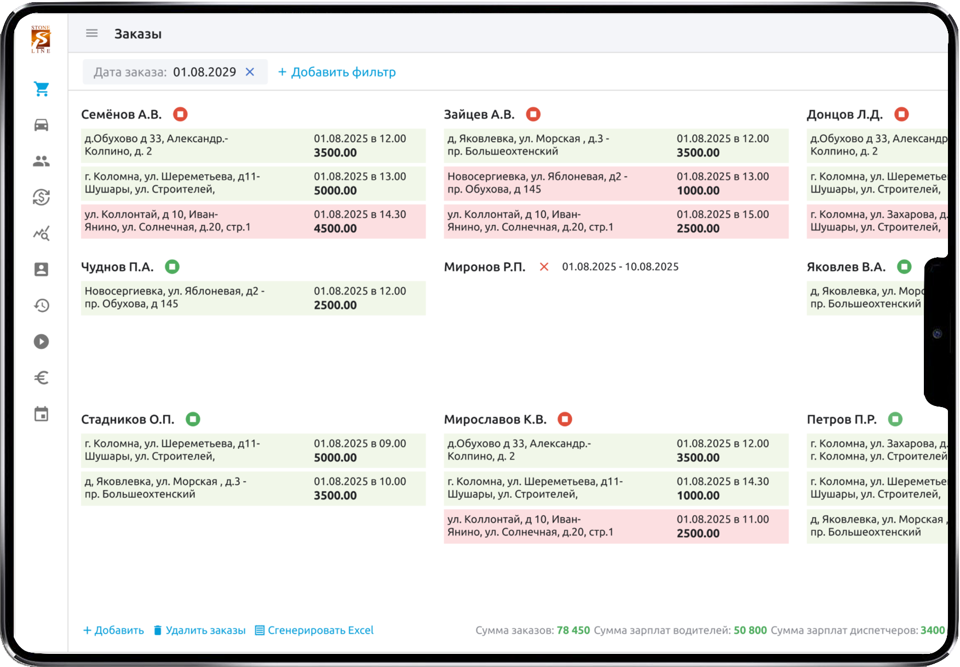960x667 pixels.
Task: Open the Дата заказа date filter value
Action: click(204, 72)
